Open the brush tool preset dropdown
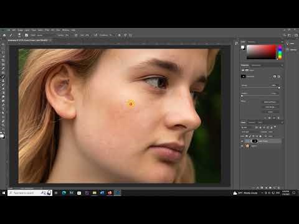Viewport: 299px width, 224px height. click(x=11, y=35)
